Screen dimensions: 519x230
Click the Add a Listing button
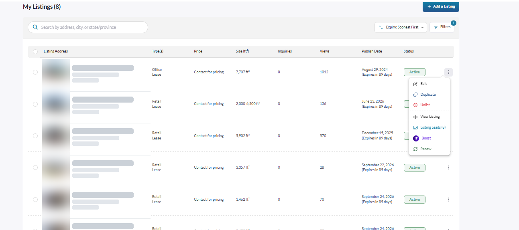(441, 7)
